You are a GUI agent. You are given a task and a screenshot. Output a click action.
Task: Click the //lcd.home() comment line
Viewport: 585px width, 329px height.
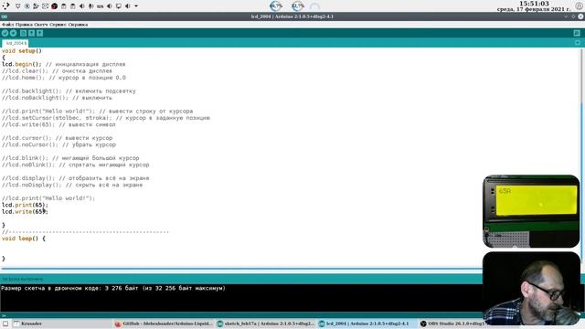(64, 78)
